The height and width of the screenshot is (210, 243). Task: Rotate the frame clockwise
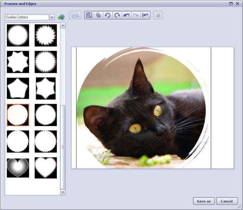117,15
